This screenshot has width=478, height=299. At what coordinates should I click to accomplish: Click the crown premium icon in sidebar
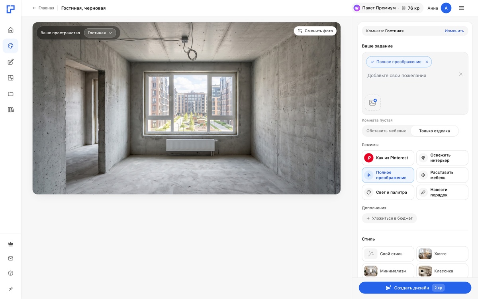tap(10, 244)
